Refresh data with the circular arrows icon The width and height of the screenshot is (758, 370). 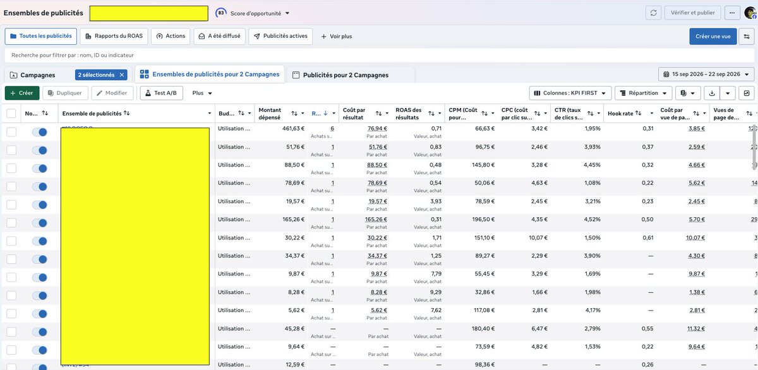coord(653,13)
